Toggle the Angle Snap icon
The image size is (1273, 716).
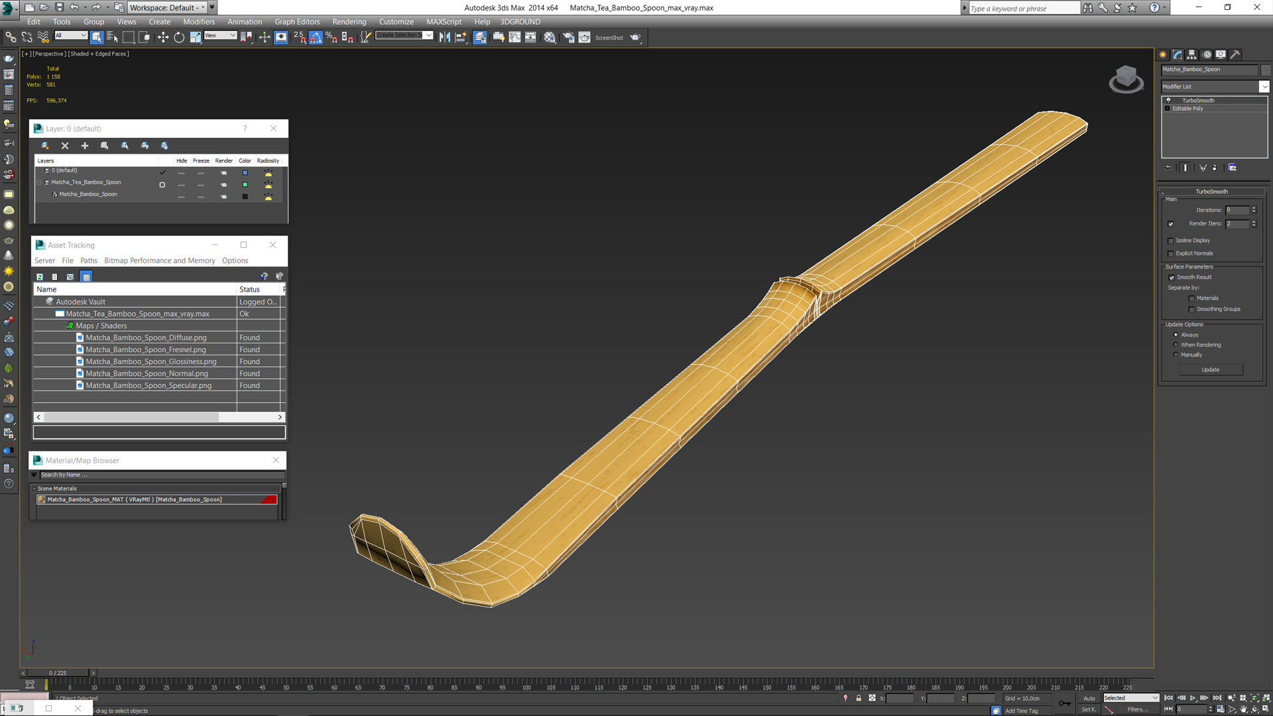[316, 38]
